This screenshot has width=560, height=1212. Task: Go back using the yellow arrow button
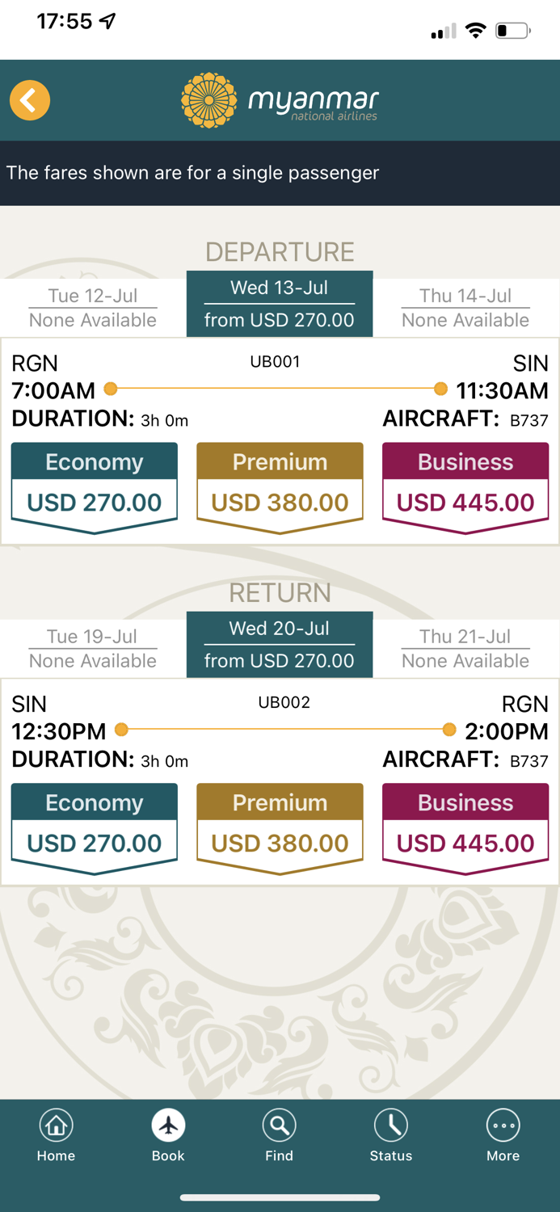coord(29,100)
